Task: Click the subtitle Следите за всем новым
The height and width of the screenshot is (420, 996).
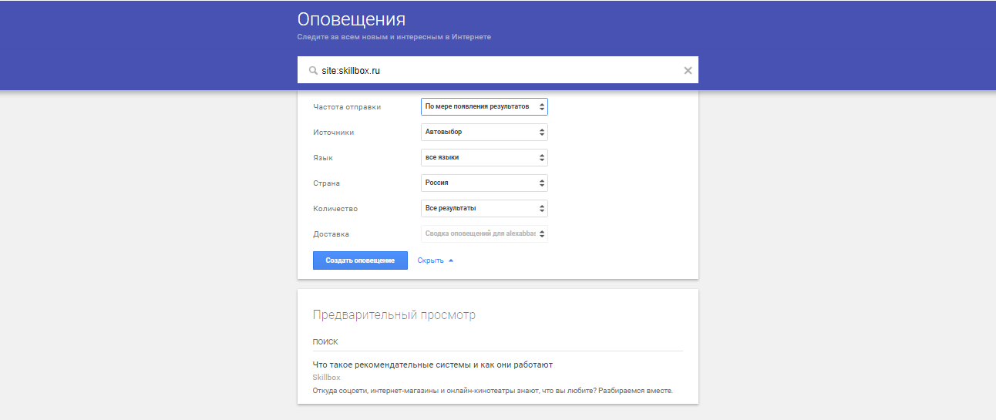Action: (x=394, y=37)
